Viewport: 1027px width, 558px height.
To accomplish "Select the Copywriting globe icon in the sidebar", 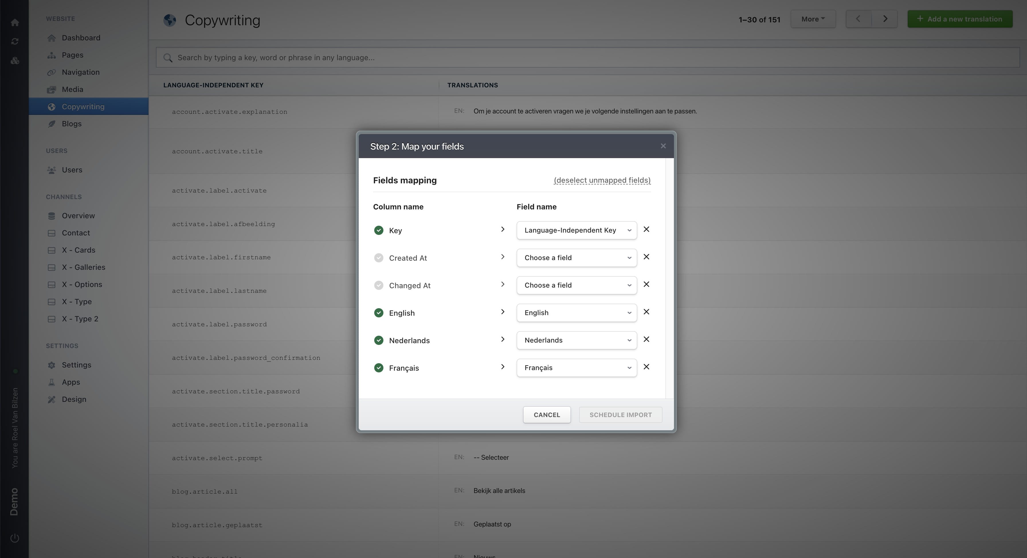I will tap(52, 107).
